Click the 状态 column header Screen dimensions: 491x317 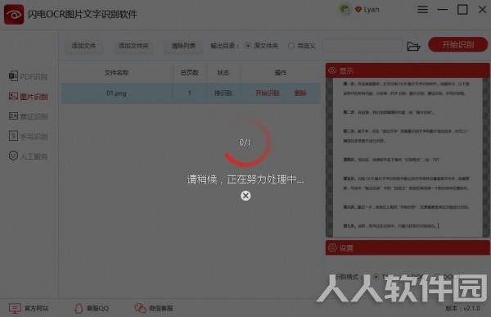click(x=223, y=73)
